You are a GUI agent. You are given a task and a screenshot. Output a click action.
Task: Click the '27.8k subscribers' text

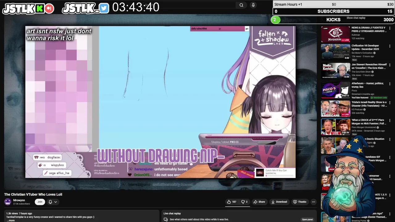click(x=22, y=204)
